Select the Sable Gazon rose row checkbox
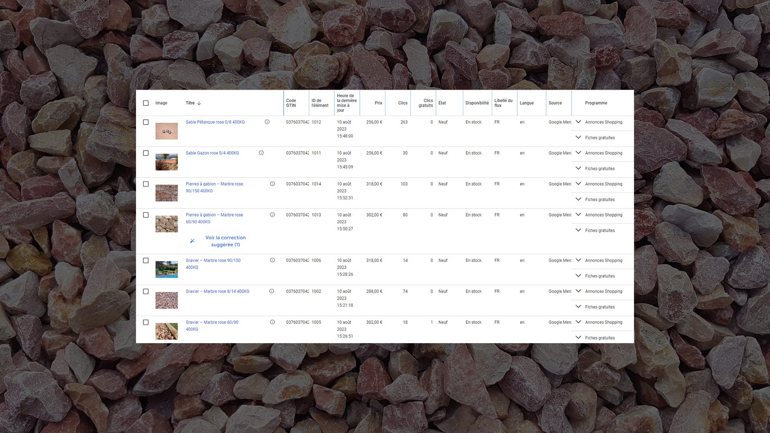This screenshot has height=433, width=770. (x=146, y=153)
